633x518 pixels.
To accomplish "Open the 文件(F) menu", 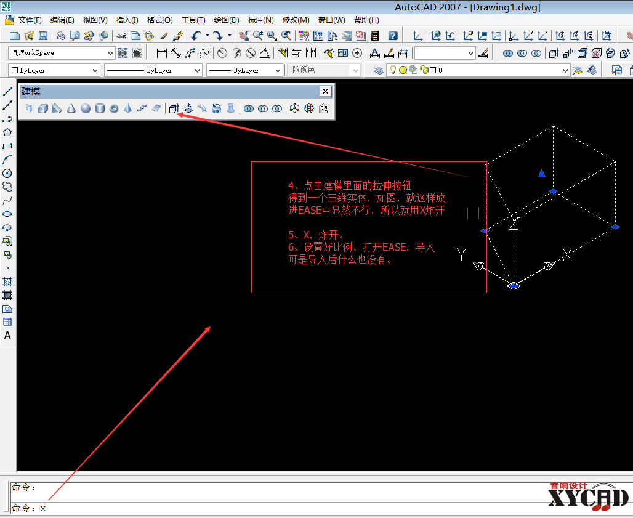I will pyautogui.click(x=30, y=20).
